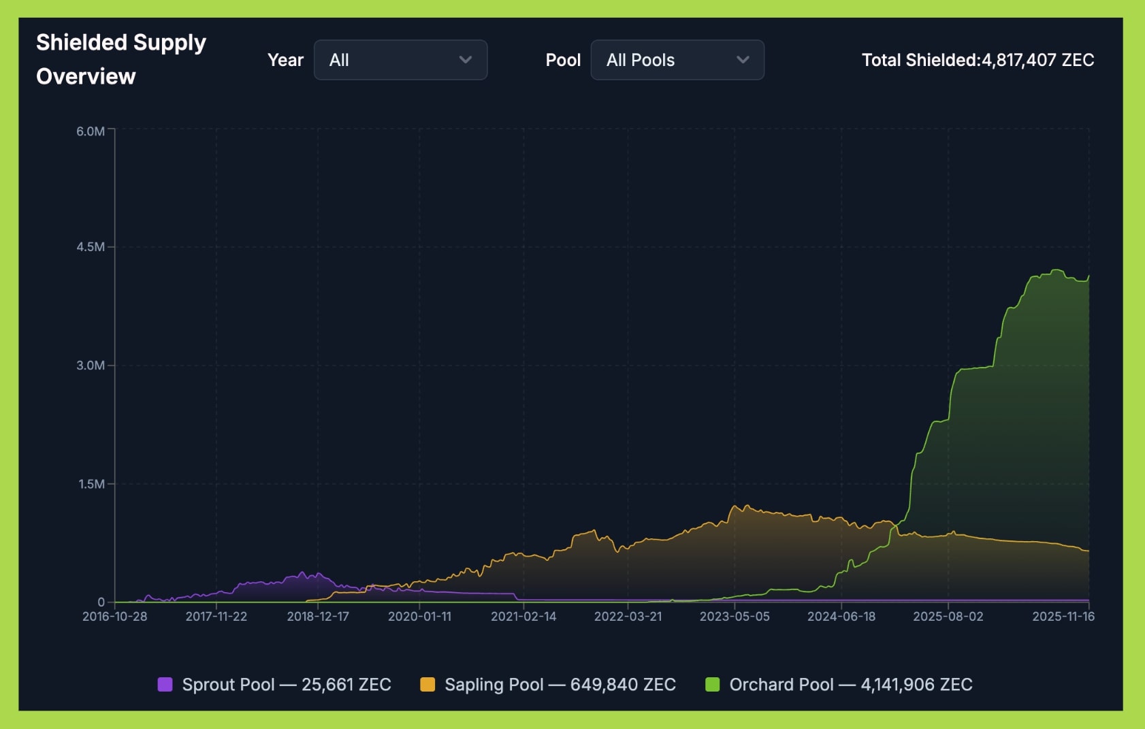
Task: Open the Year dropdown showing All
Action: pos(400,60)
